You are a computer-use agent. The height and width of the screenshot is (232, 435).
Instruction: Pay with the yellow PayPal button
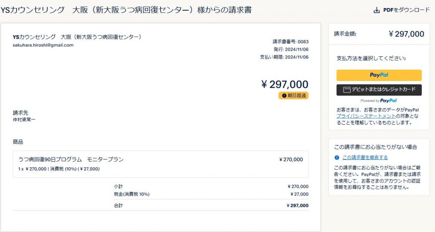(379, 75)
